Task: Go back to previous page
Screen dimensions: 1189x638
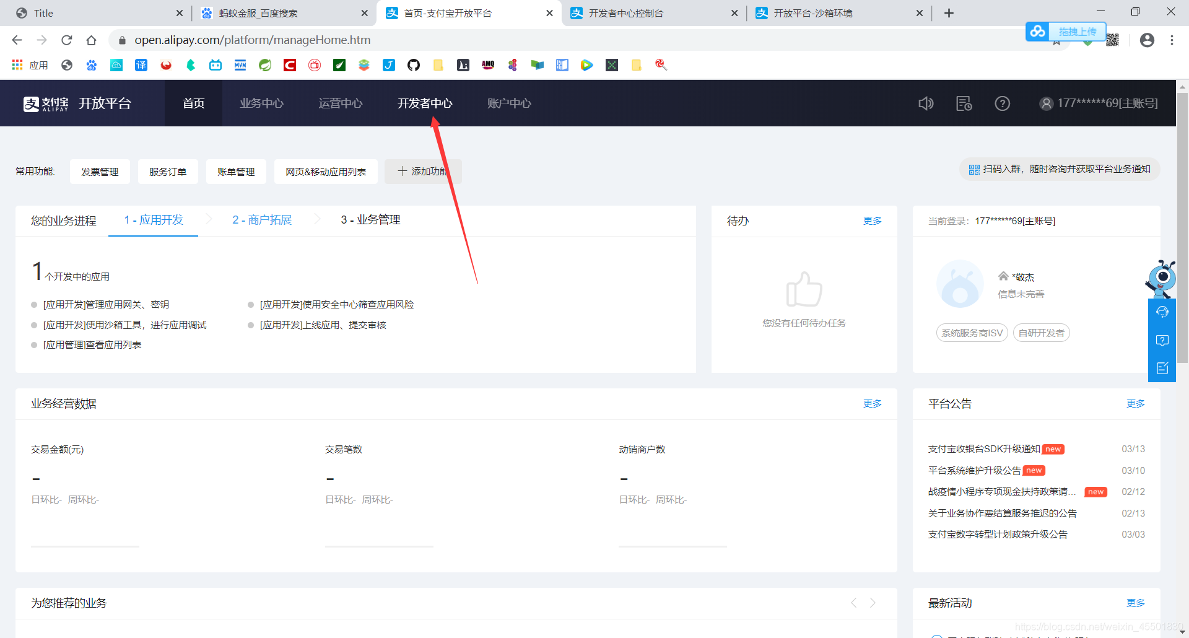Action: [x=17, y=40]
